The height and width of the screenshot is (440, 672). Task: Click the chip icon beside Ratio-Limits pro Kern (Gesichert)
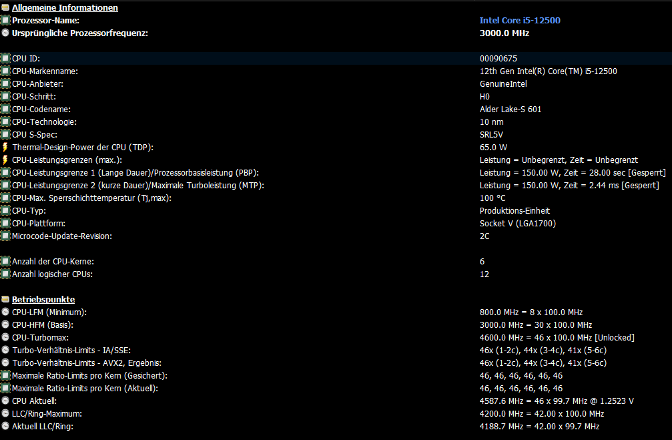point(5,376)
